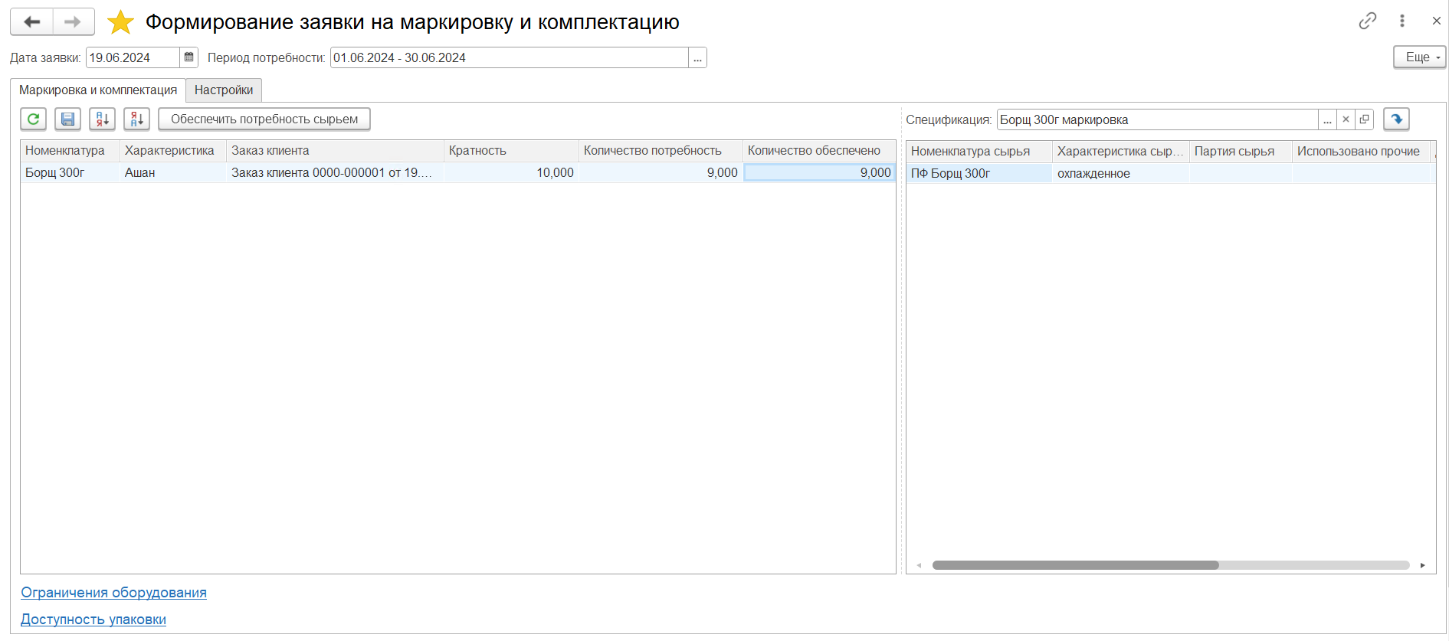The width and height of the screenshot is (1449, 641).
Task: Open the Спецификация selection list
Action: (1327, 119)
